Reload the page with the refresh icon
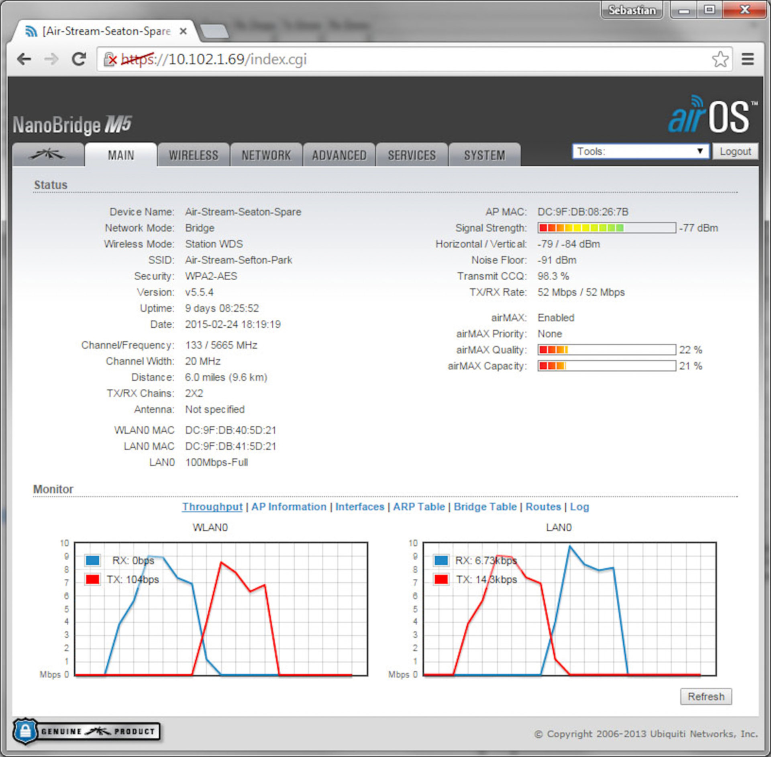The image size is (771, 757). (79, 59)
